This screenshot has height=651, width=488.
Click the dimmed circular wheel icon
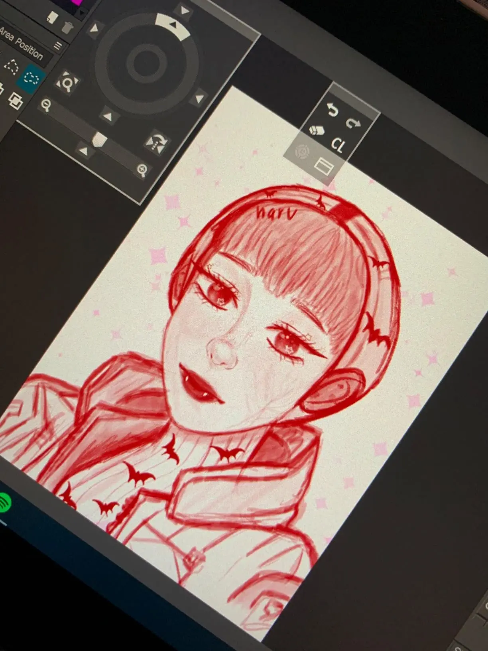click(x=302, y=152)
